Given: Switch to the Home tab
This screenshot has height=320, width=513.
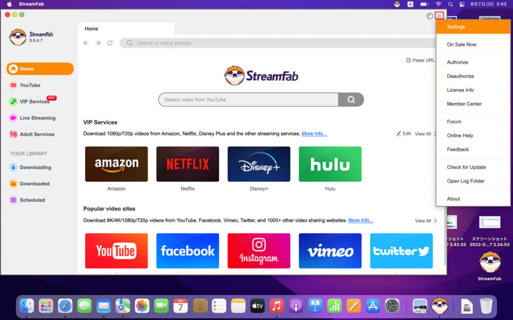Looking at the screenshot, I should [x=126, y=28].
